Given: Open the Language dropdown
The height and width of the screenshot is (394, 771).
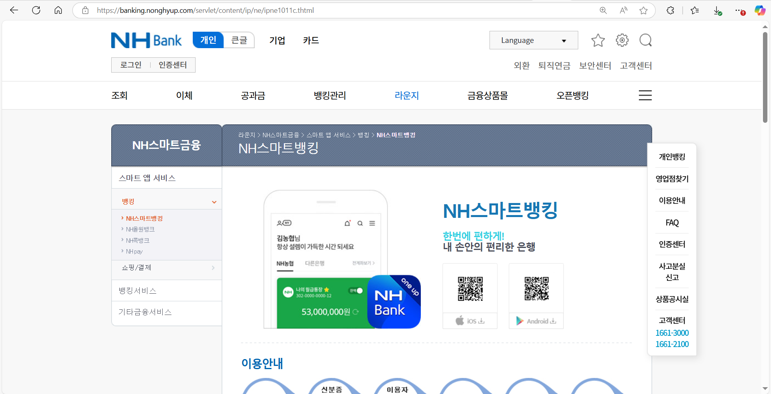Looking at the screenshot, I should (x=534, y=40).
